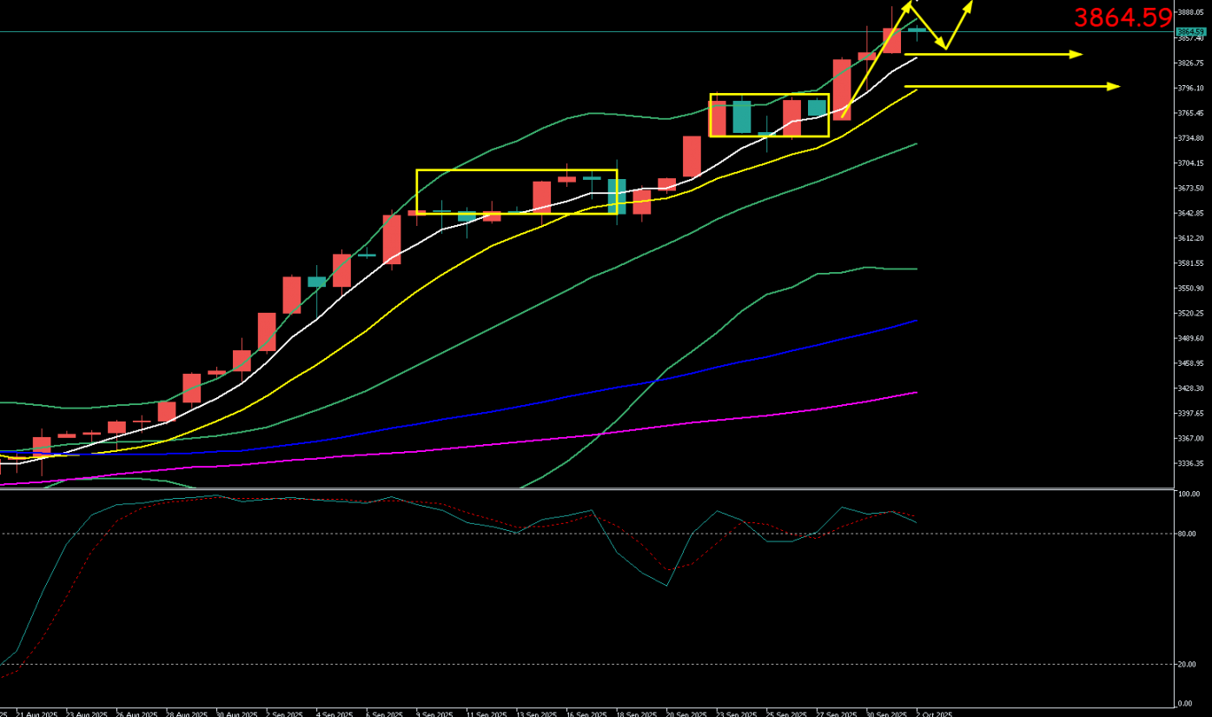Click the 3336.35 price axis label
The height and width of the screenshot is (717, 1212).
tap(1188, 463)
